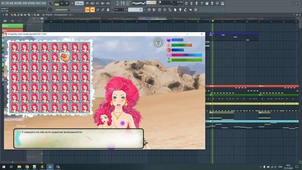Open the OPTIONS menu

pos(32,3)
